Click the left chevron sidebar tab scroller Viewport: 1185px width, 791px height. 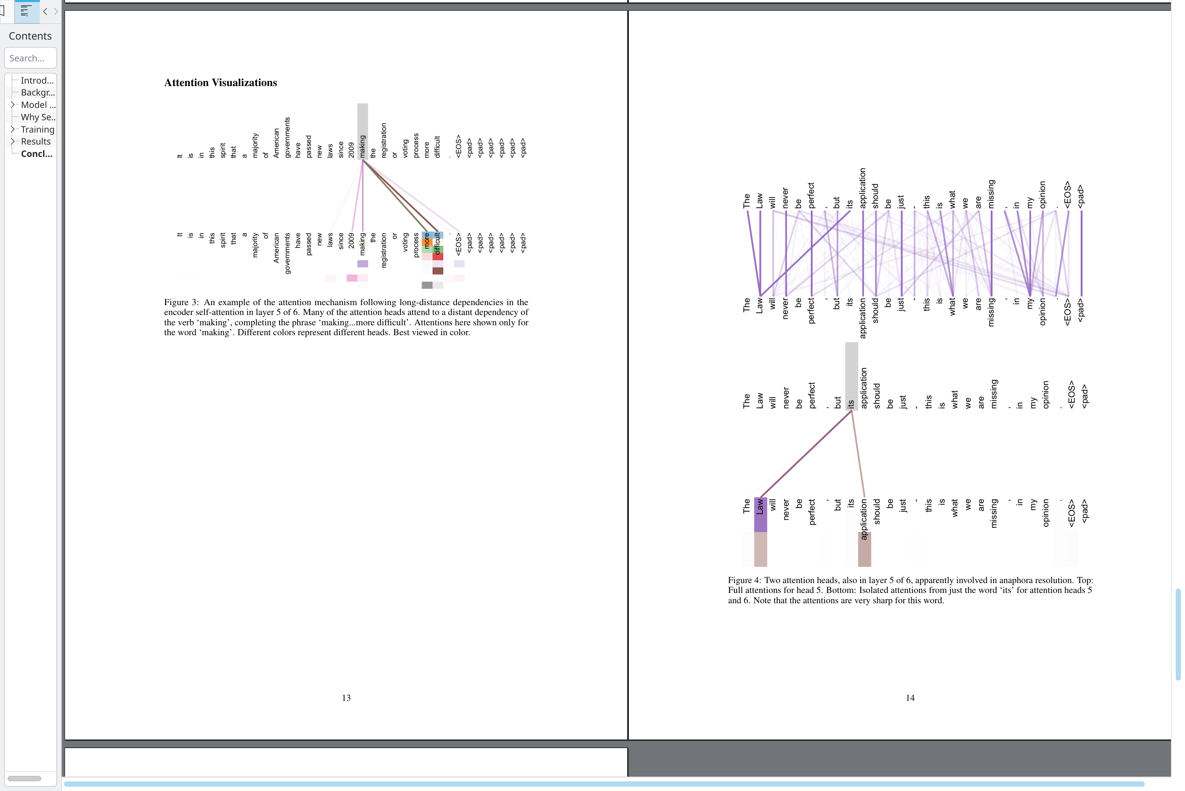point(45,11)
